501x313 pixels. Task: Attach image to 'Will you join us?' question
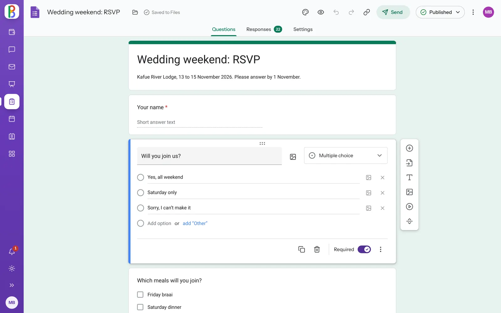pyautogui.click(x=293, y=157)
